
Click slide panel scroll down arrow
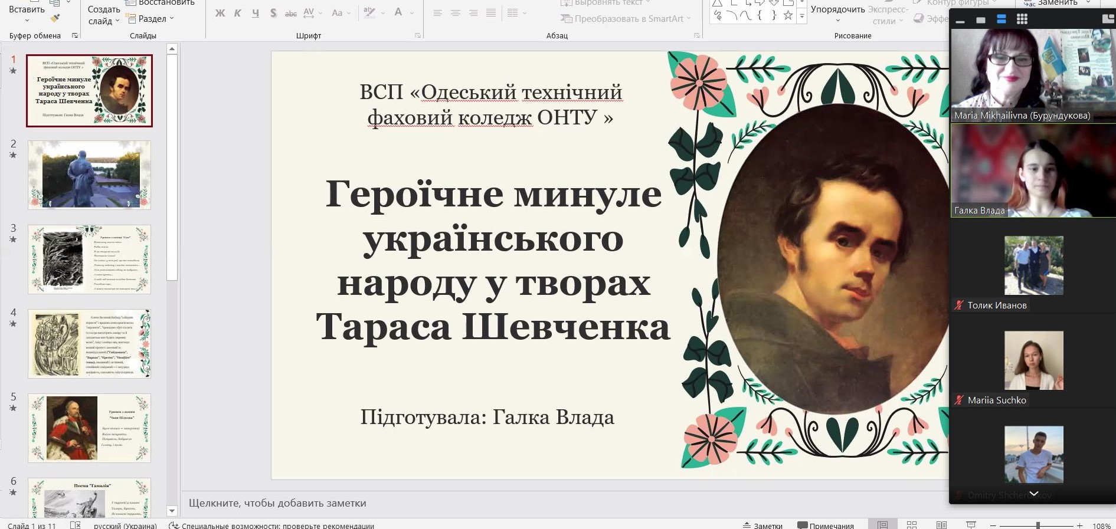(172, 511)
